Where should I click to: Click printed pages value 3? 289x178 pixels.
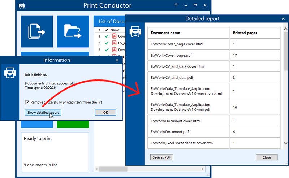[x=234, y=78]
